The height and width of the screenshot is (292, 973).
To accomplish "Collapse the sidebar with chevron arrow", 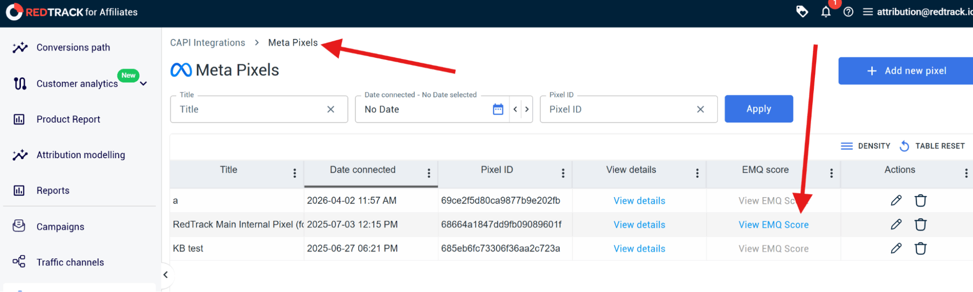I will [x=165, y=274].
